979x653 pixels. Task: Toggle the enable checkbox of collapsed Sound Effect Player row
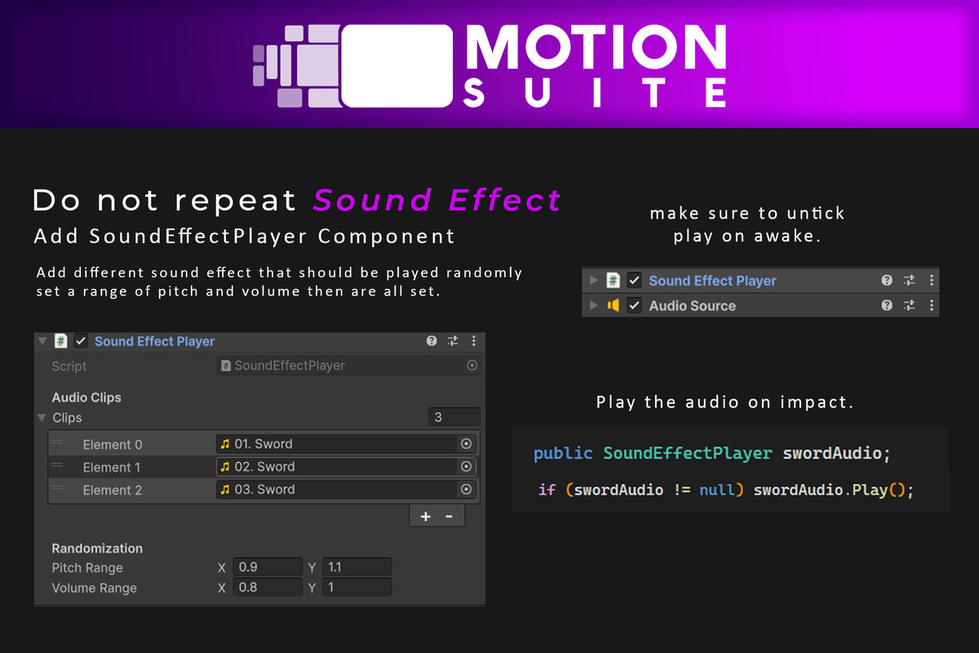634,281
